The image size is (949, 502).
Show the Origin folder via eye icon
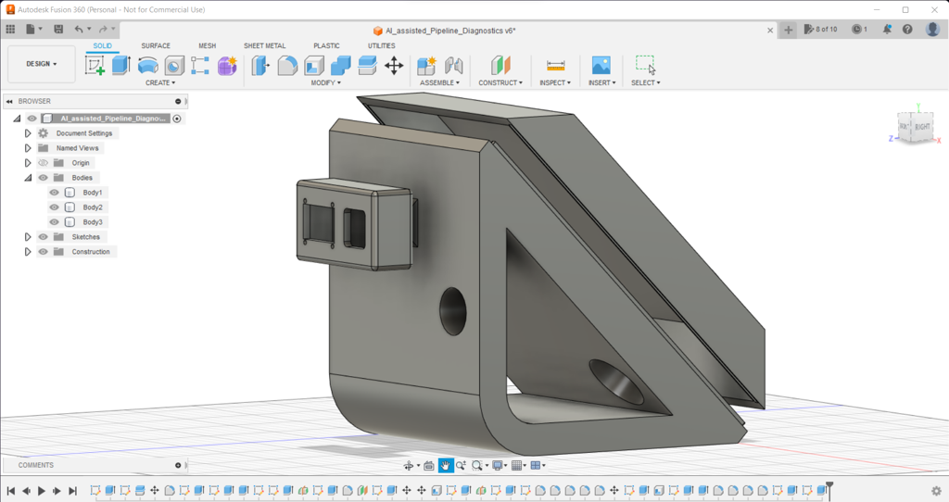coord(43,163)
